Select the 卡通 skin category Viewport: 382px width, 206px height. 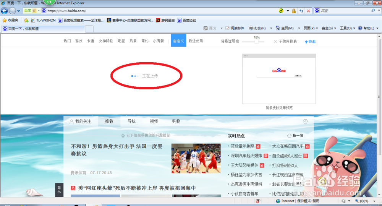pyautogui.click(x=91, y=41)
